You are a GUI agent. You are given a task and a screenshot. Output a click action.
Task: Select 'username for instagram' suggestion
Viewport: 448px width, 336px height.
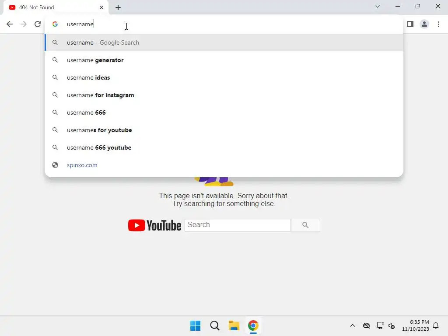tap(224, 95)
